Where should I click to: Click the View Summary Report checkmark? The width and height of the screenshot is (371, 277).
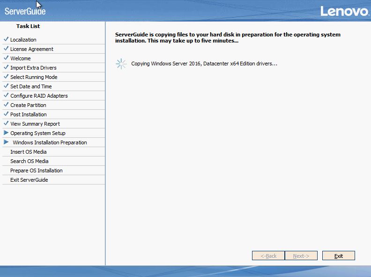pos(6,123)
